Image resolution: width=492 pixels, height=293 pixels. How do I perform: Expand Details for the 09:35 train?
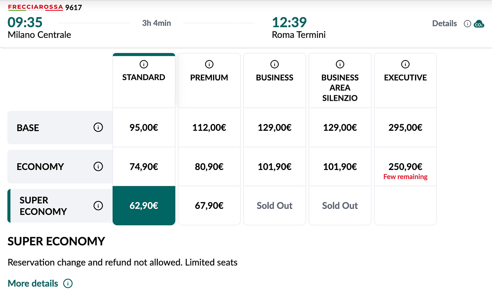(444, 23)
